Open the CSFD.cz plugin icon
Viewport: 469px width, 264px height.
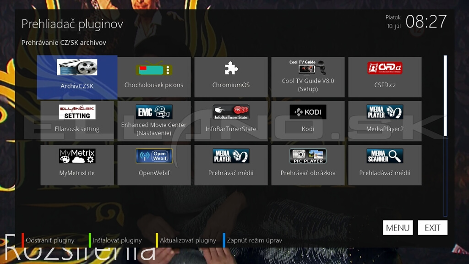pyautogui.click(x=385, y=68)
